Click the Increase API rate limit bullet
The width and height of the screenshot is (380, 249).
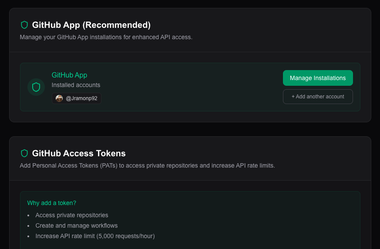coord(95,236)
